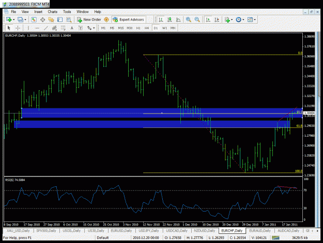Switch to USDJPY,Daily chart tab
This screenshot has width=323, height=243.
(x=149, y=231)
